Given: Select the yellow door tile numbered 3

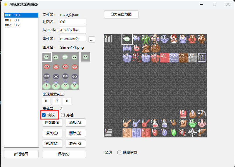Looking at the screenshot, I should pyautogui.click(x=127, y=133).
